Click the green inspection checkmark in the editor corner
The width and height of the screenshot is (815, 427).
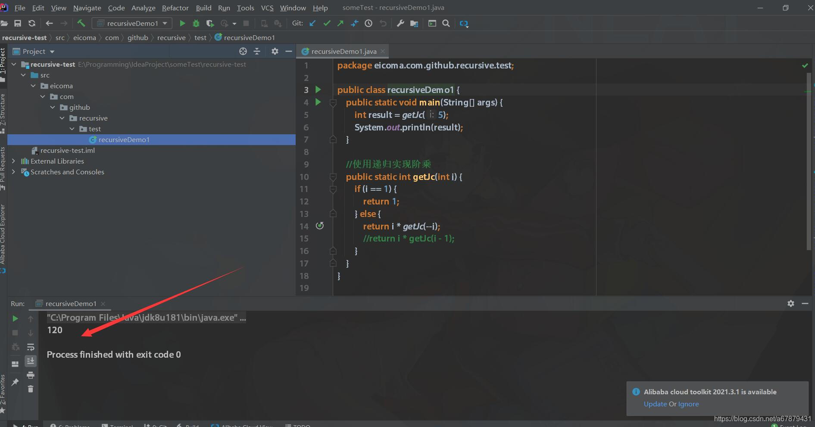(x=805, y=65)
